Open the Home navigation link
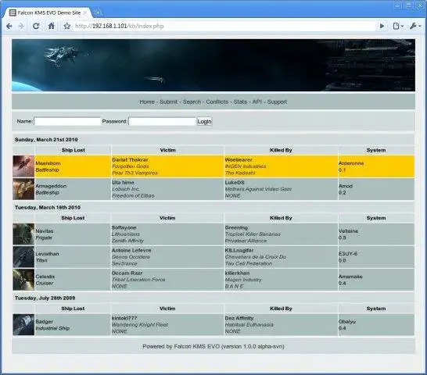Image resolution: width=427 pixels, height=375 pixels. pos(147,102)
